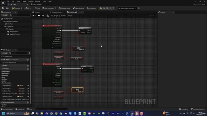Click the debug object browse icon

[139, 8]
